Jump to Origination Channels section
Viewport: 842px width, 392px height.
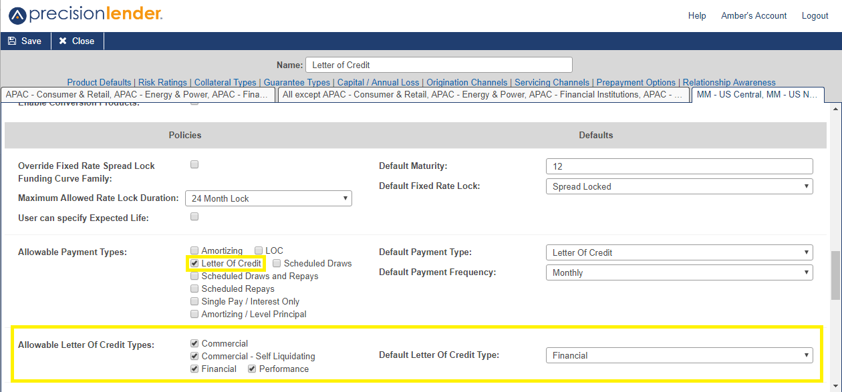pyautogui.click(x=467, y=83)
